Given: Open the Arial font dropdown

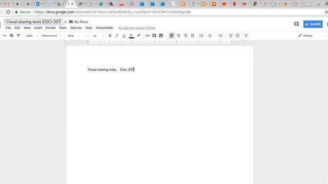Looking at the screenshot, I should pyautogui.click(x=77, y=36).
